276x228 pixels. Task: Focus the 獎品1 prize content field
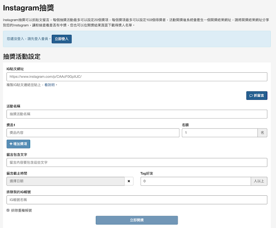(x=93, y=133)
